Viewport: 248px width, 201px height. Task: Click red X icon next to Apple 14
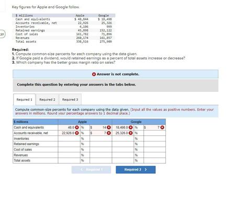pyautogui.click(x=109, y=127)
